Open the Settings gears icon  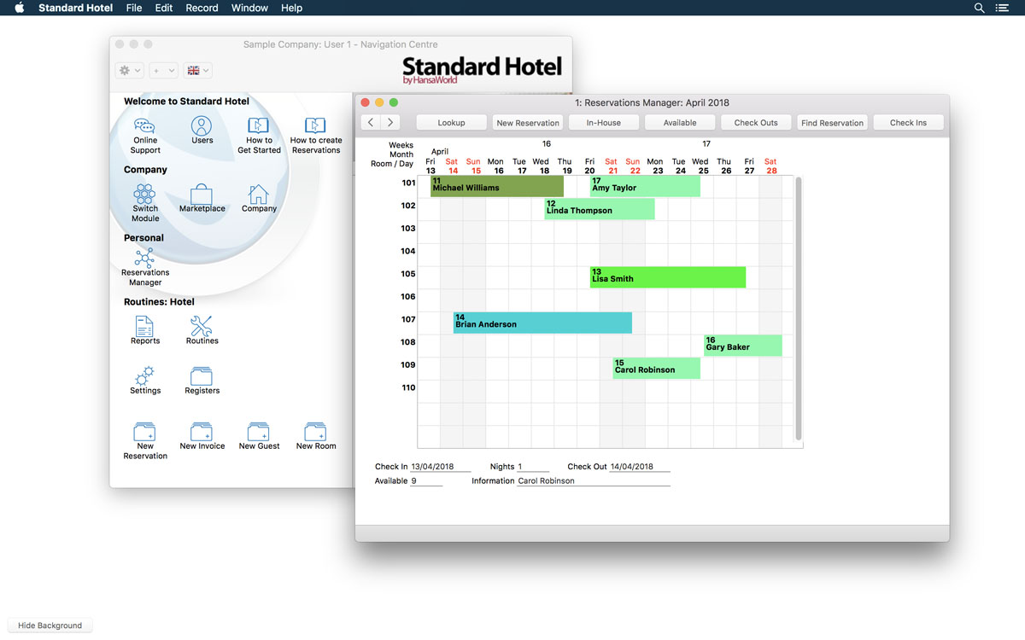click(145, 376)
